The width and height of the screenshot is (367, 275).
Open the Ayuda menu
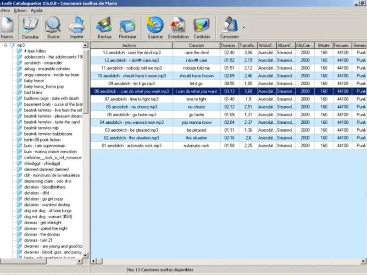36,10
